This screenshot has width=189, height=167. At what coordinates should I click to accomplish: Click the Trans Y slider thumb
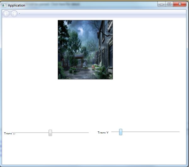pos(121,132)
